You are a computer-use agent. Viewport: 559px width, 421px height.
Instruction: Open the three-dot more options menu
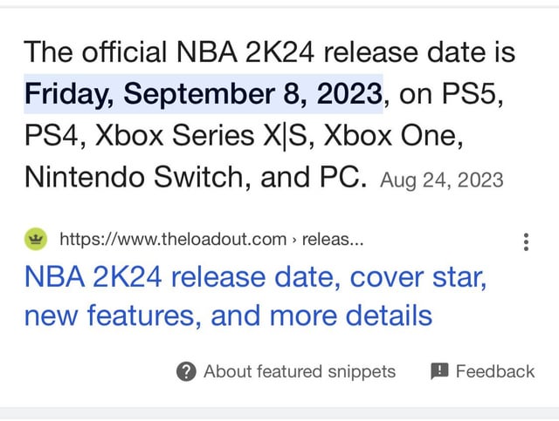click(x=525, y=241)
